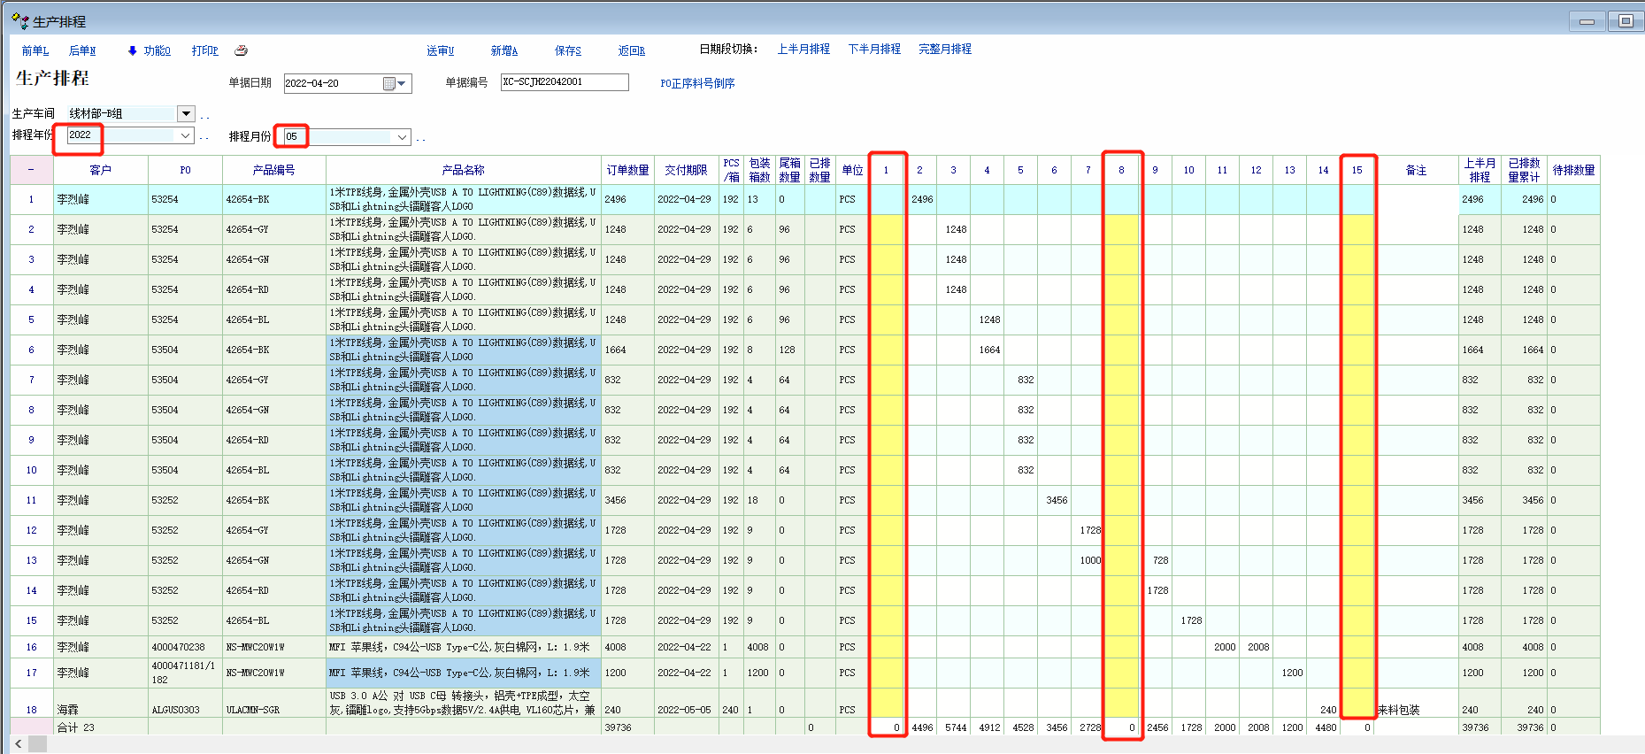Switch to 下半月排程 view
Viewport: 1645px width, 754px height.
pos(874,50)
